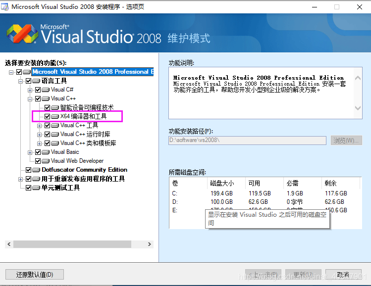Expand the Visual C++ 运行时库 node
This screenshot has width=371, height=286.
click(x=39, y=135)
